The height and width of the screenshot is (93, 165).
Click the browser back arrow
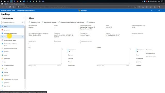pyautogui.click(x=2, y=7)
